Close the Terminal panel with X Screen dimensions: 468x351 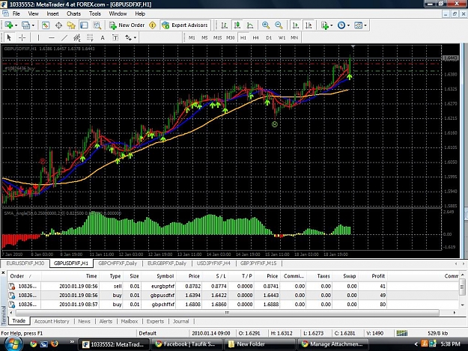pyautogui.click(x=3, y=272)
